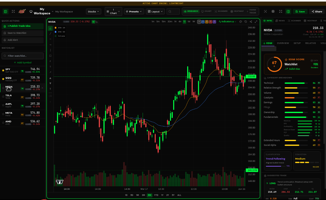This screenshot has width=326, height=200.
Task: Open the Relative tab
Action: tap(310, 43)
